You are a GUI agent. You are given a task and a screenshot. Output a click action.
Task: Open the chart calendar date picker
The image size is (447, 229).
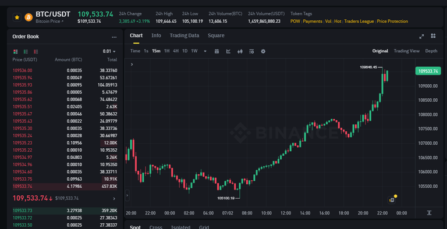pyautogui.click(x=217, y=51)
